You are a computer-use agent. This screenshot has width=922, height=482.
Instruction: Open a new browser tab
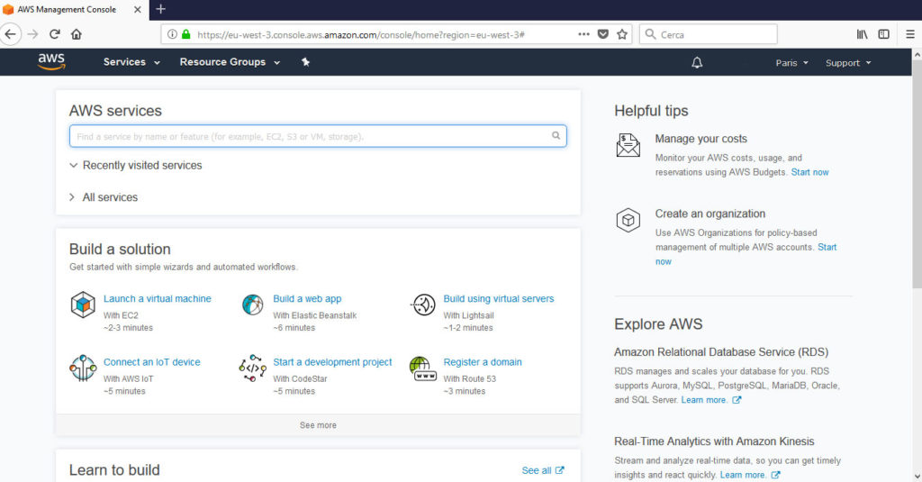pyautogui.click(x=160, y=9)
